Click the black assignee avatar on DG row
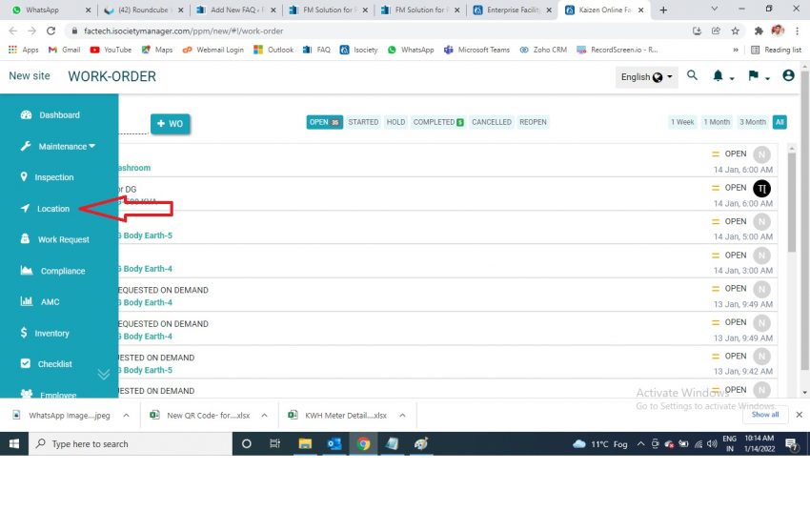The height and width of the screenshot is (532, 810). 761,188
